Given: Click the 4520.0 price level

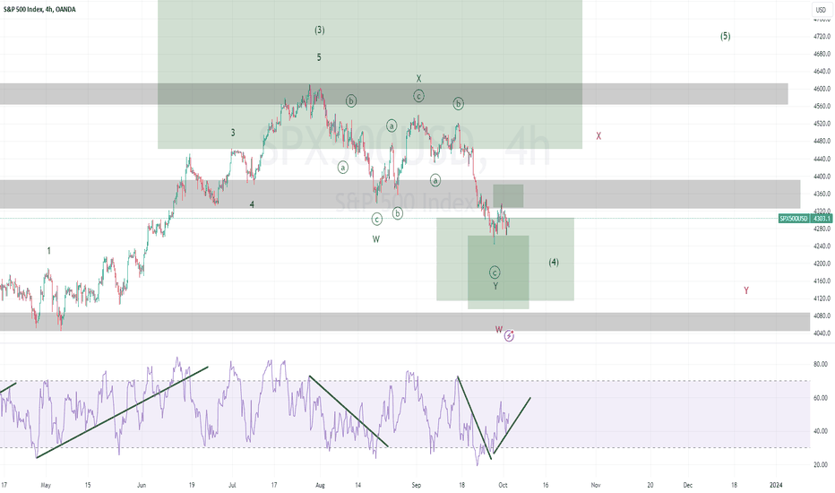Looking at the screenshot, I should 822,124.
